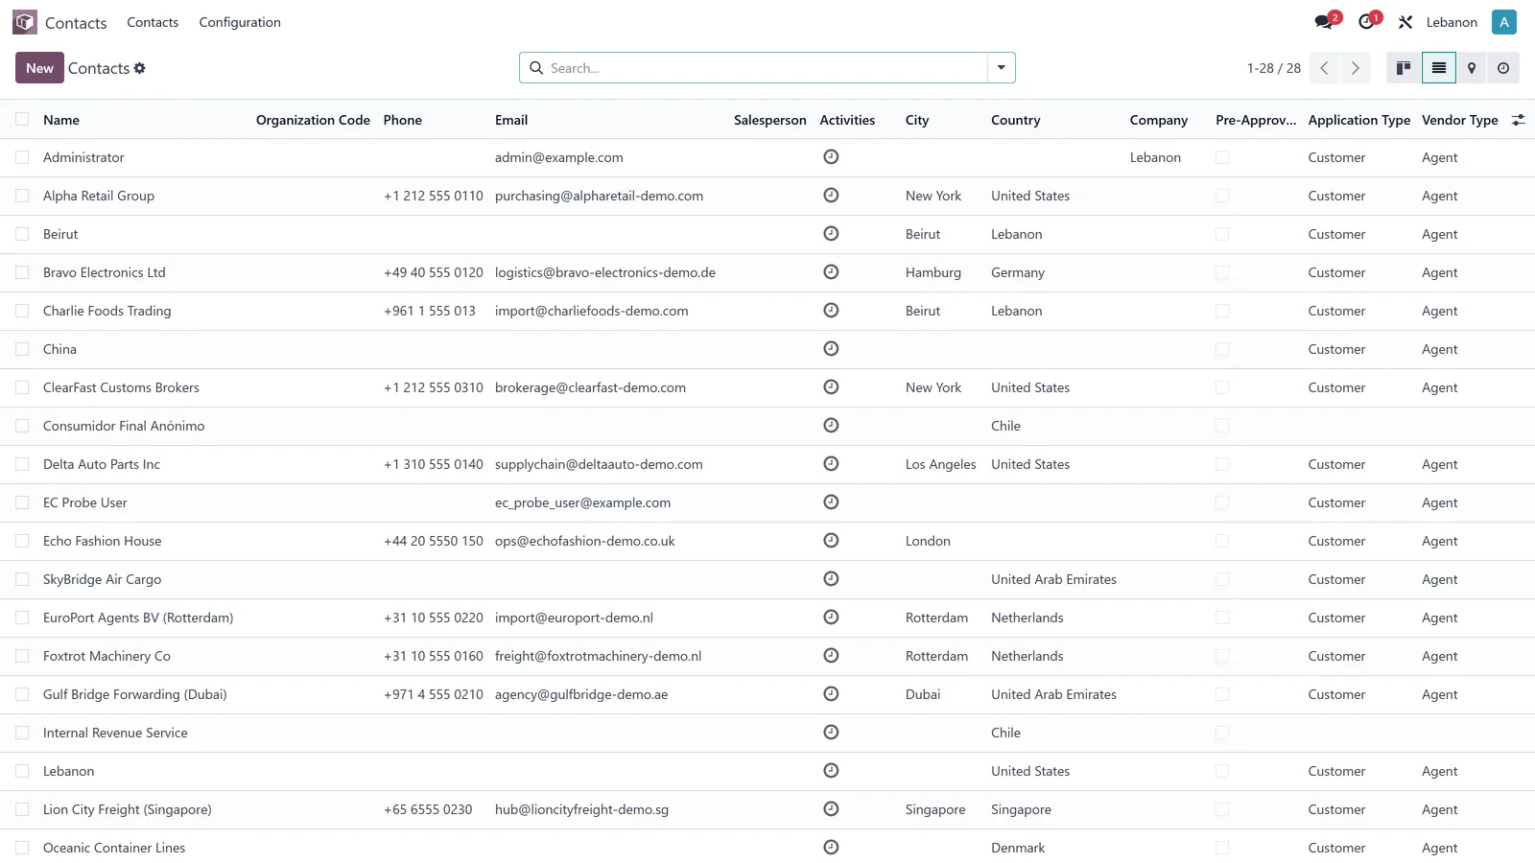The height and width of the screenshot is (863, 1535).
Task: Open the Contacts settings gear icon
Action: click(x=140, y=68)
